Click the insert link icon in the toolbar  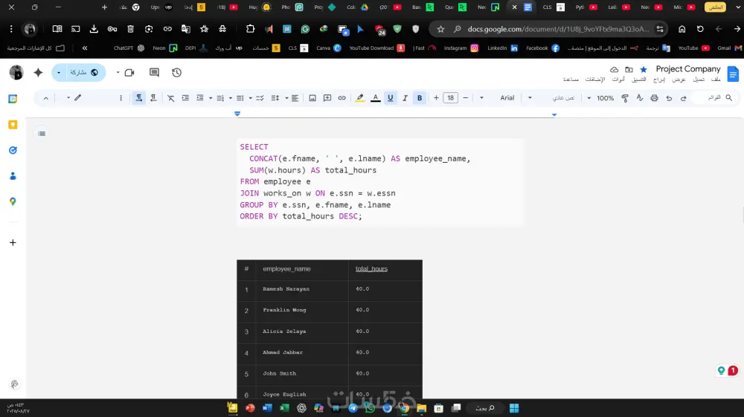point(341,98)
